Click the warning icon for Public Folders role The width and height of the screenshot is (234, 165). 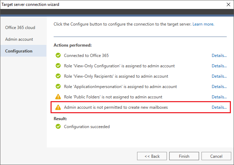58,97
